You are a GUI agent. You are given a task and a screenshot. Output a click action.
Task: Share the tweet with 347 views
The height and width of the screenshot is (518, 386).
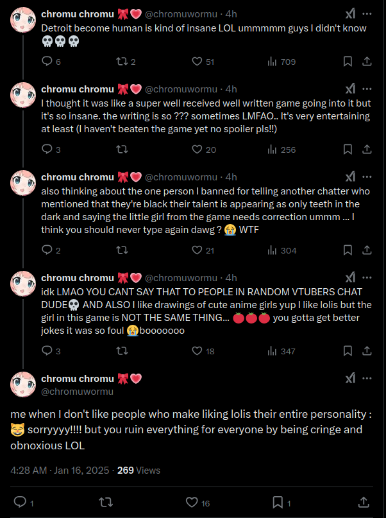[367, 351]
